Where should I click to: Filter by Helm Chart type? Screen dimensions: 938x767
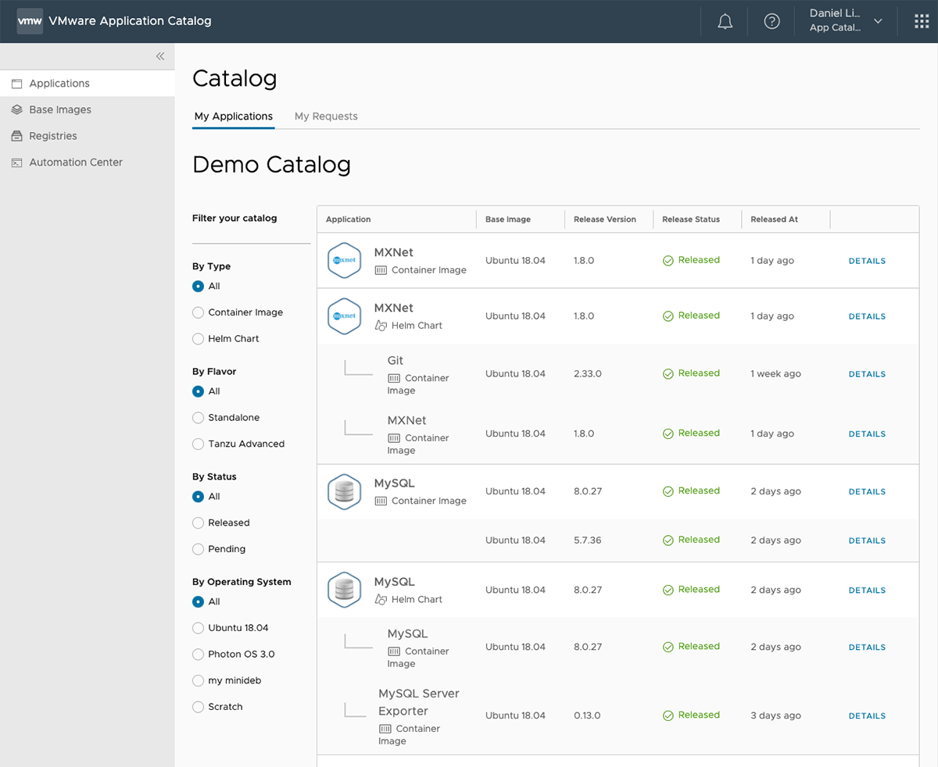tap(198, 339)
